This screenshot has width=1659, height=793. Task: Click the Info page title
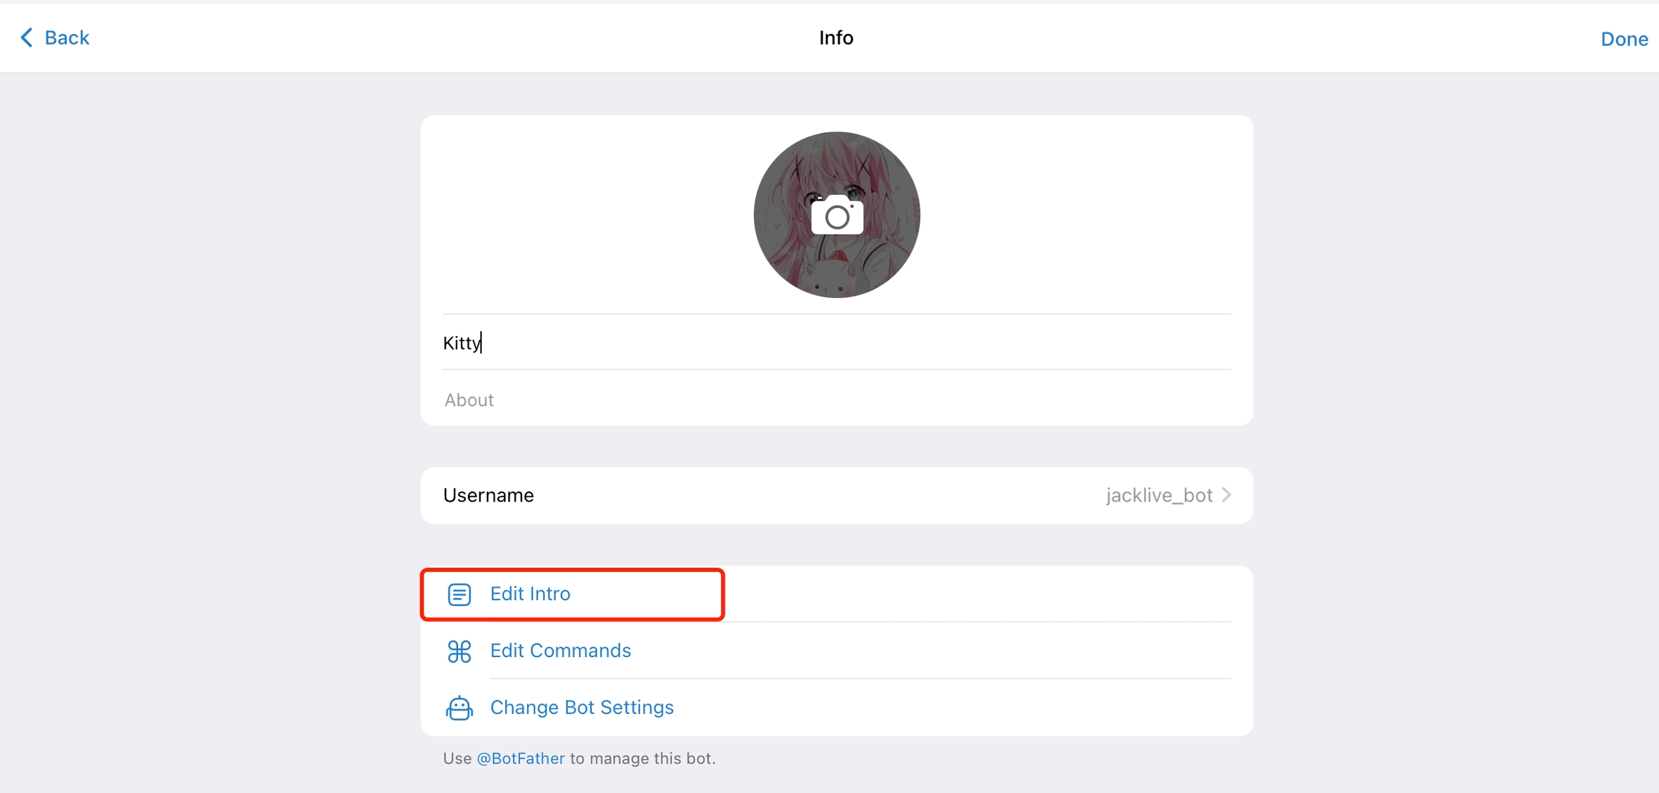pos(836,37)
